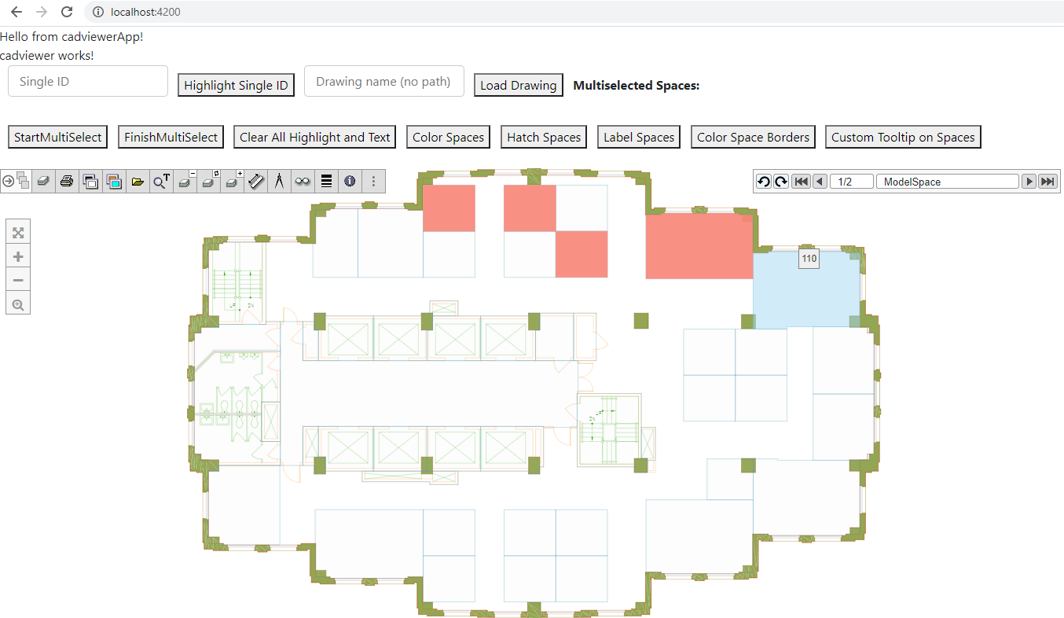Expand the three-dot toolbar menu

click(x=373, y=182)
